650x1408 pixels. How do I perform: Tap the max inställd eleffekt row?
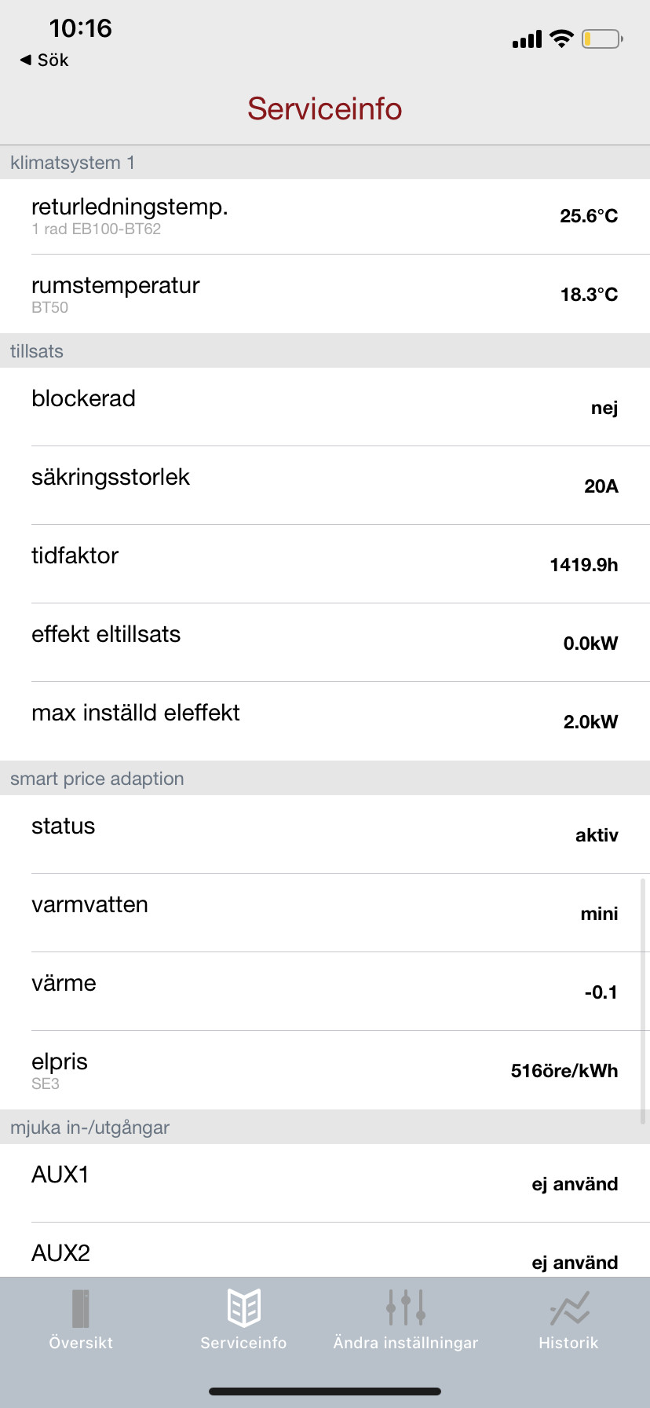(x=325, y=721)
